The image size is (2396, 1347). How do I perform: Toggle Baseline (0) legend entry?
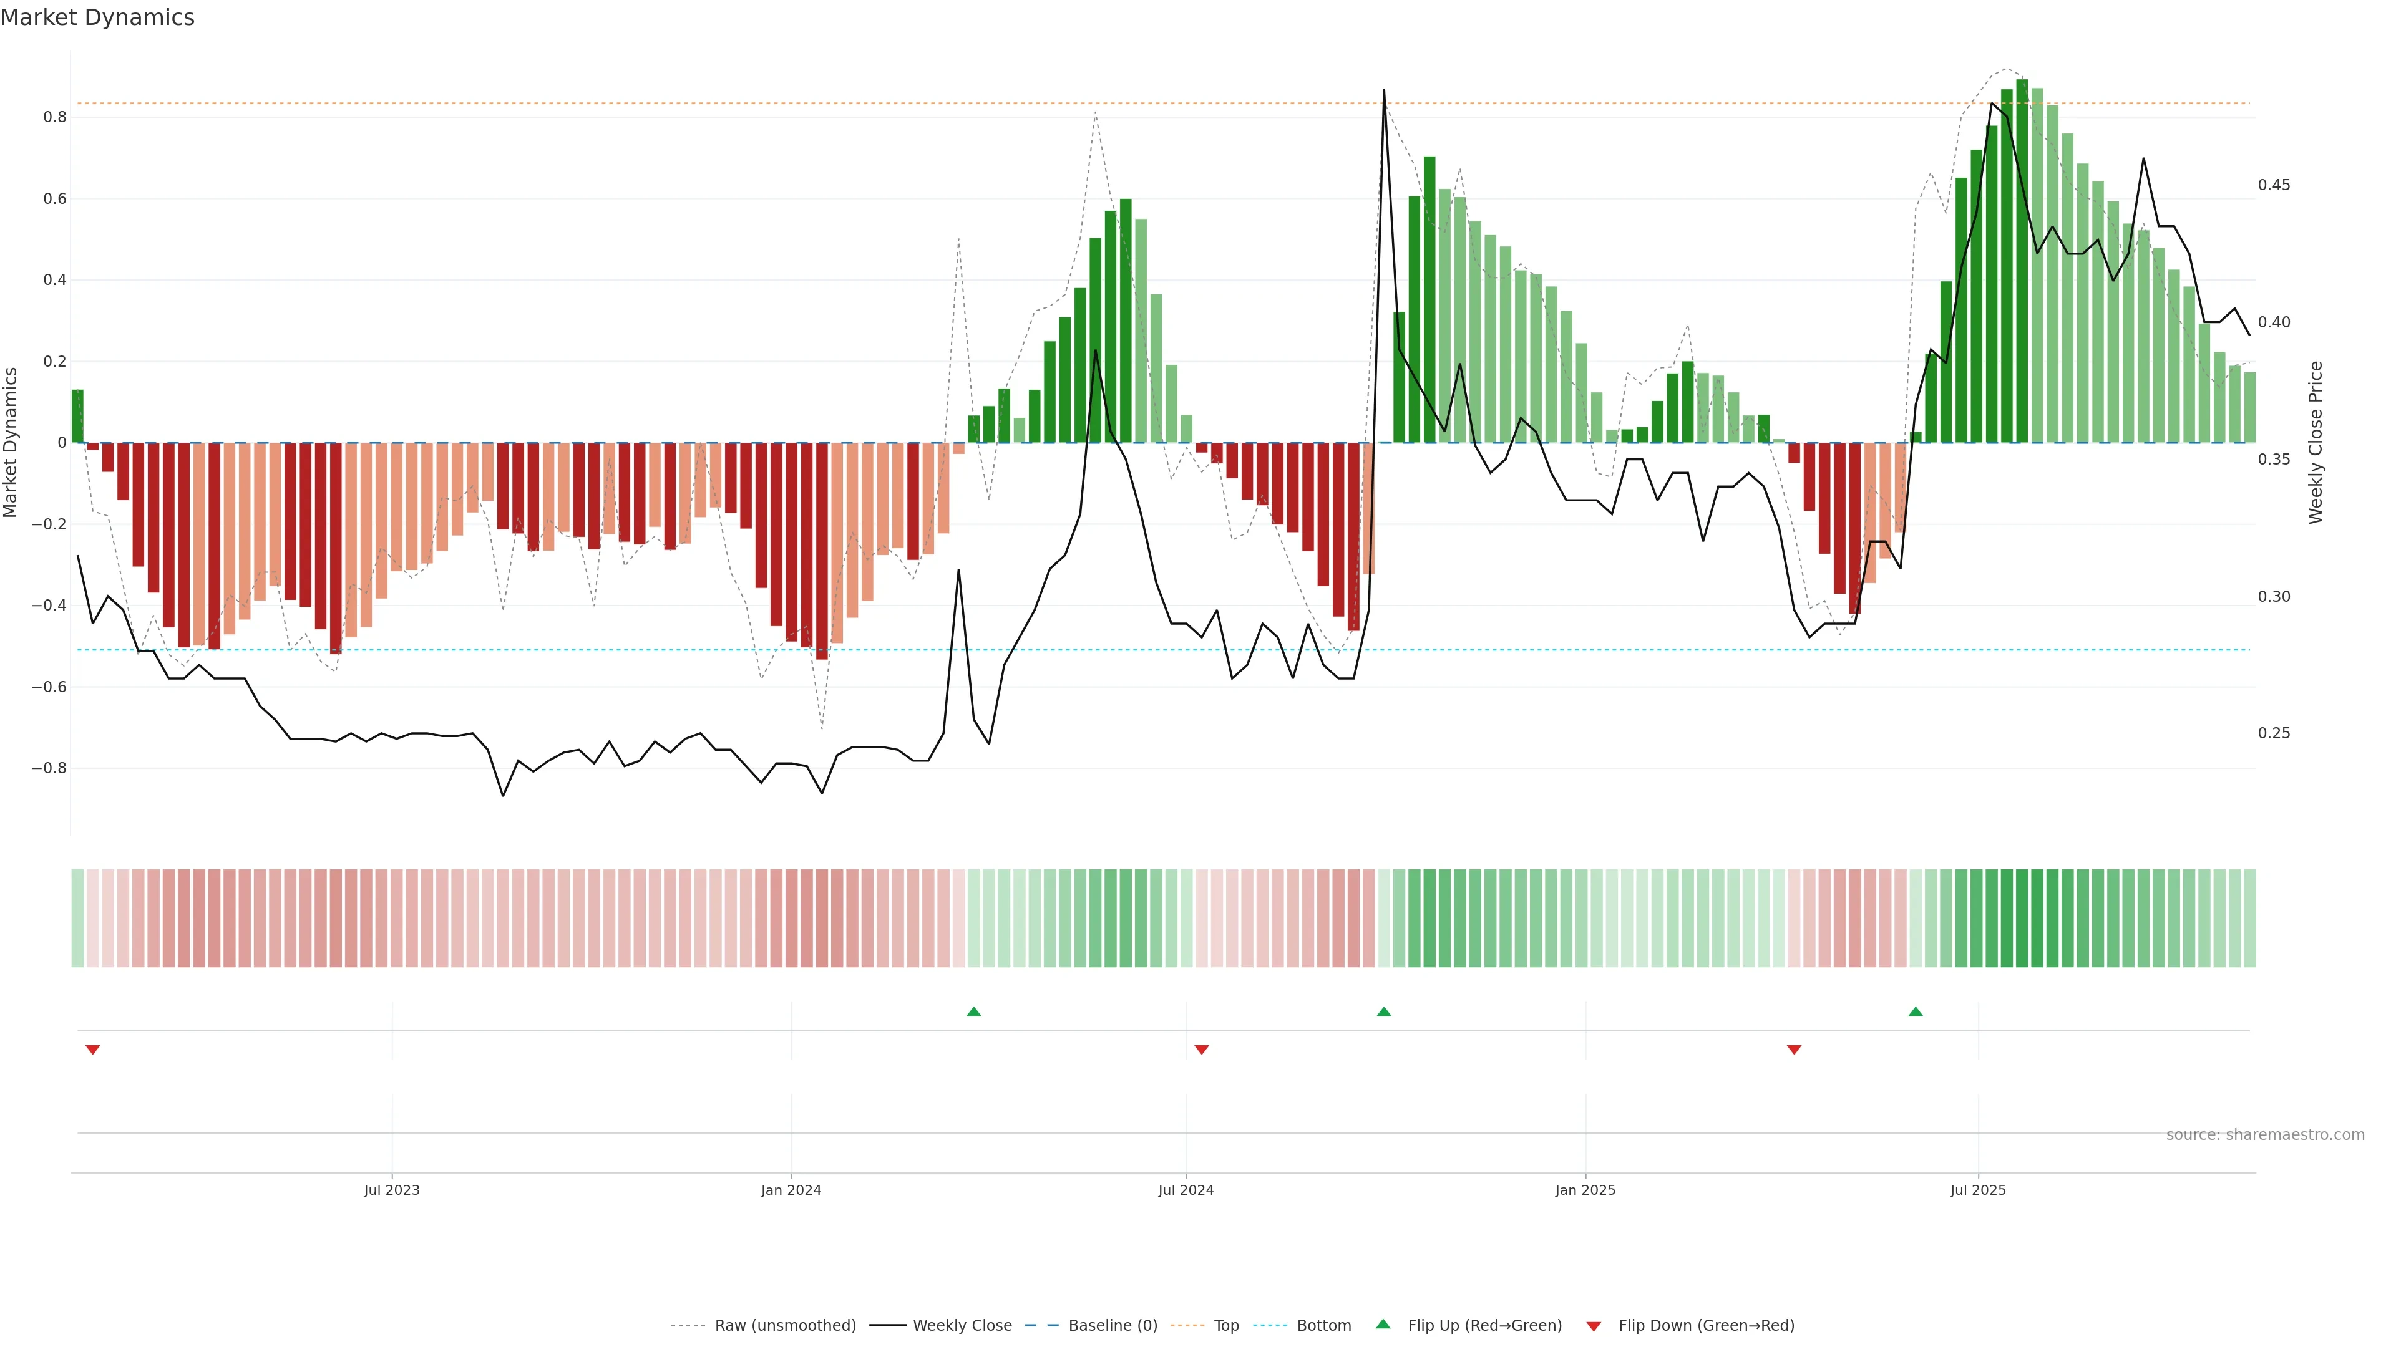point(1113,1326)
